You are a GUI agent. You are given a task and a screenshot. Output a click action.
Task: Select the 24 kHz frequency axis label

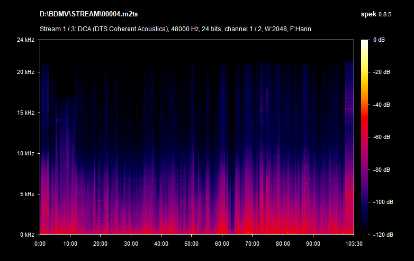click(x=25, y=40)
